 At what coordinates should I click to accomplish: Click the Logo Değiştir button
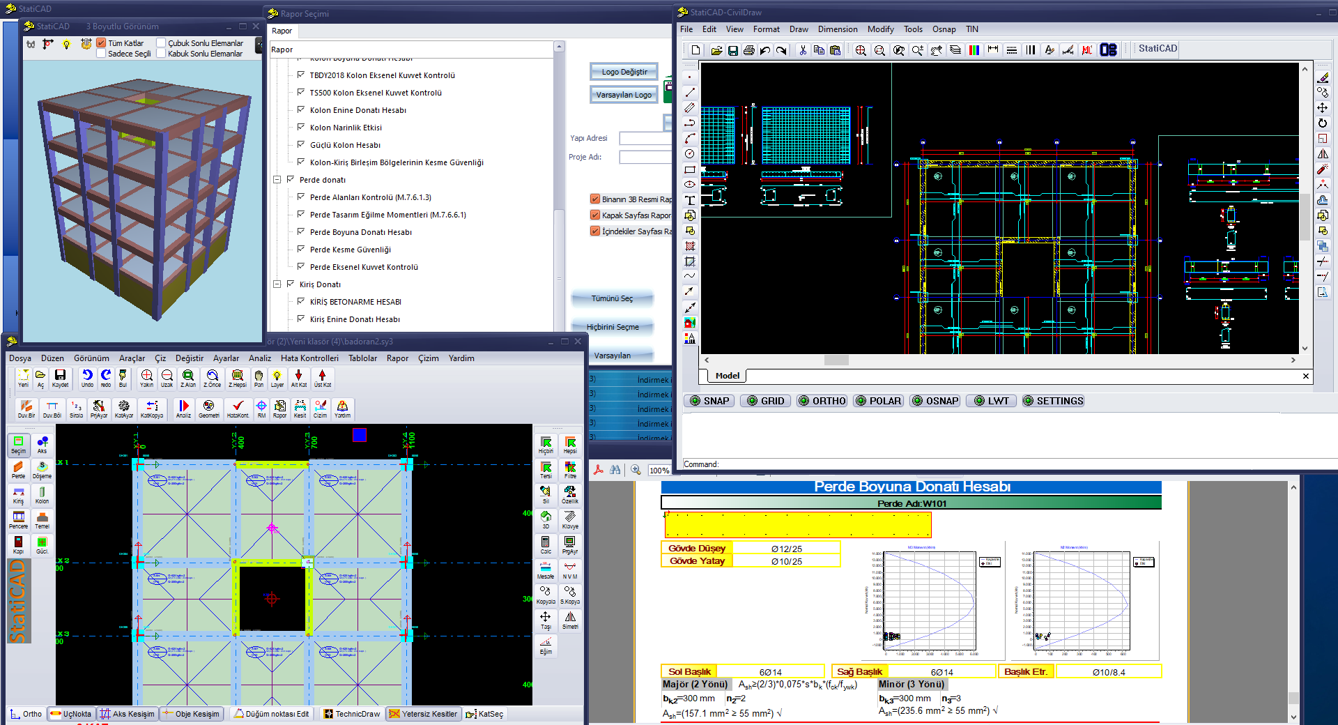pyautogui.click(x=624, y=72)
